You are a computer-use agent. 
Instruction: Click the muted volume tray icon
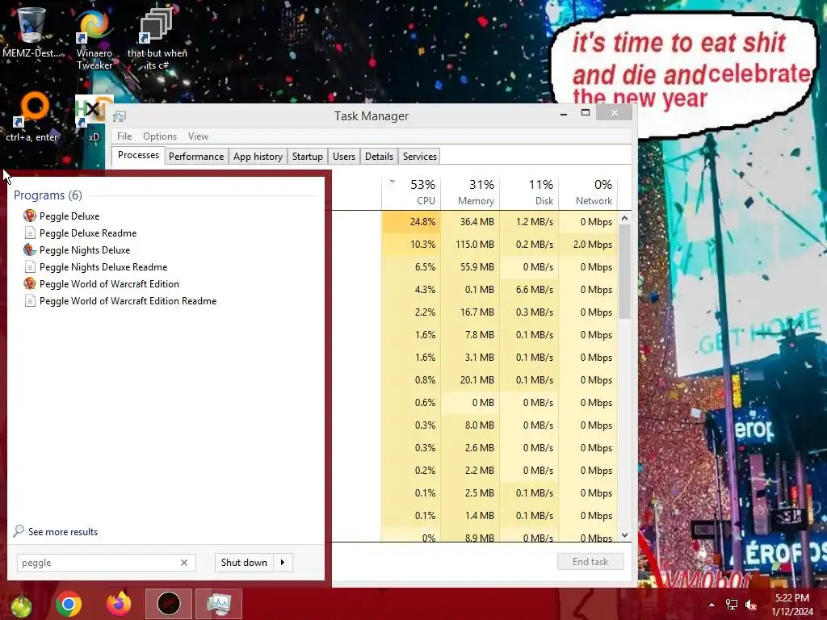click(751, 605)
